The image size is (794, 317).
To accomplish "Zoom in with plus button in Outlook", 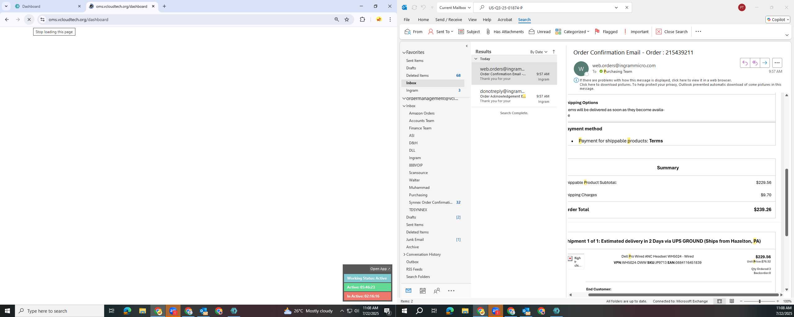I will click(778, 301).
